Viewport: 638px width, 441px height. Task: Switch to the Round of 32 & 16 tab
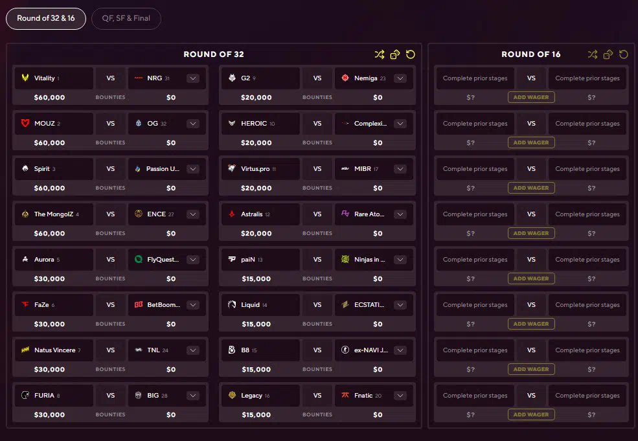46,18
